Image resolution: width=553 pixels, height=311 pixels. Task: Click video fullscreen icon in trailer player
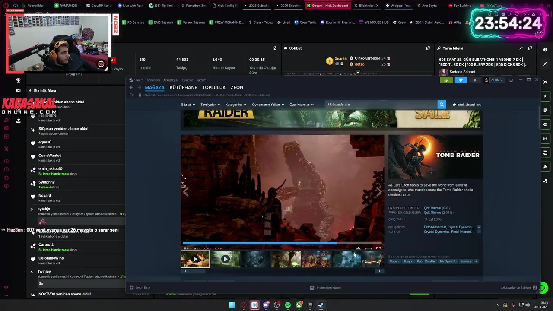tap(378, 249)
